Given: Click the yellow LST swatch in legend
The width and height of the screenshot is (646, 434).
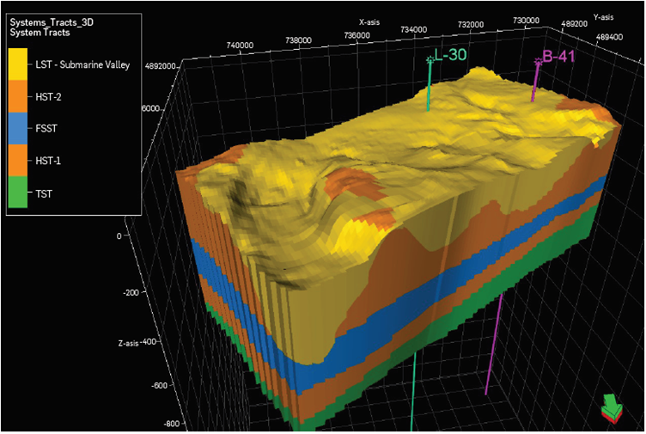Looking at the screenshot, I should pyautogui.click(x=20, y=65).
